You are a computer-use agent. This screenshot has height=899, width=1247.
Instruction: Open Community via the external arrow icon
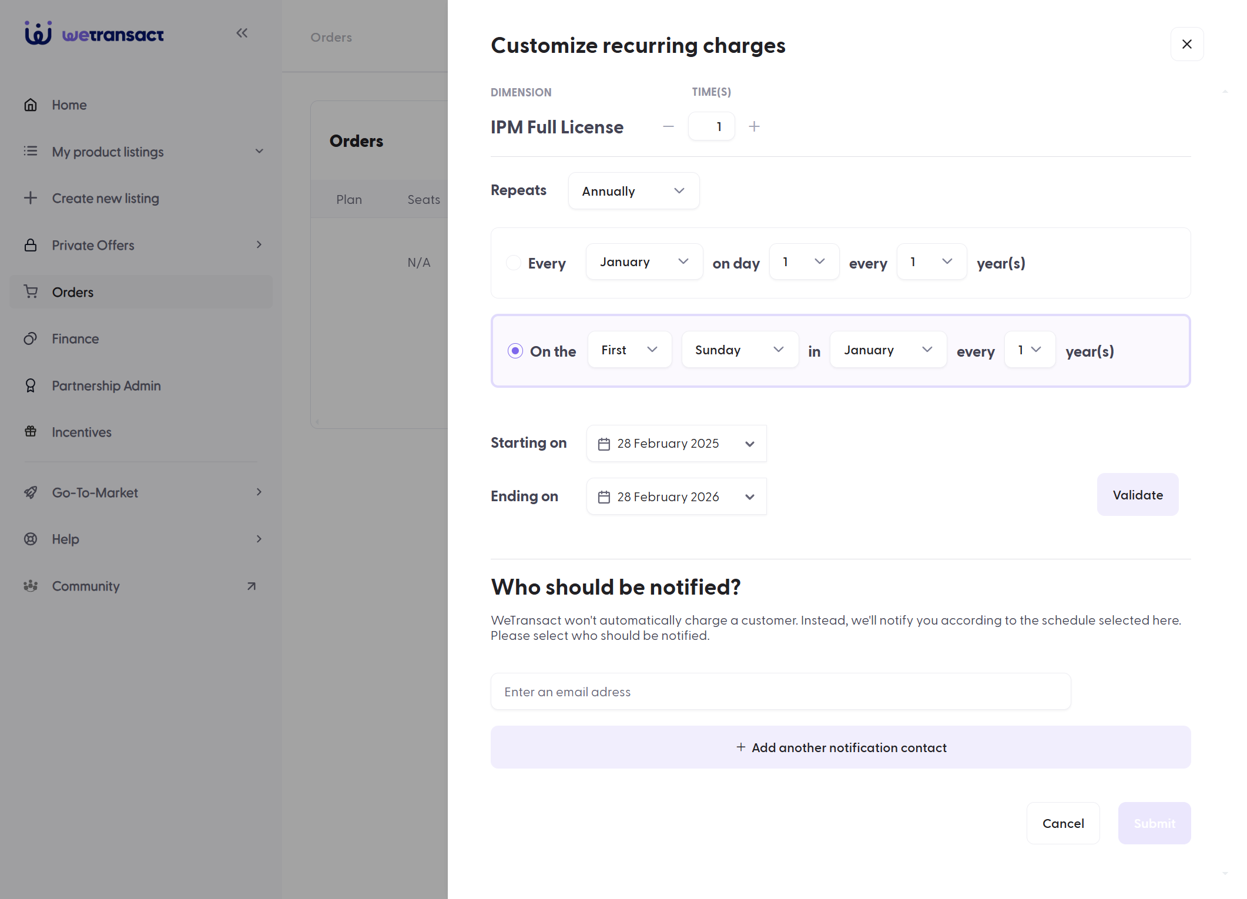pos(252,586)
